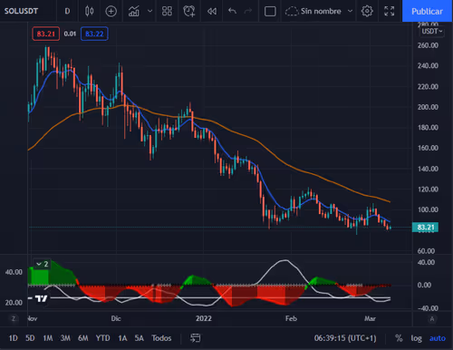Image resolution: width=453 pixels, height=350 pixels.
Task: Select the 1D time range
Action: click(13, 338)
